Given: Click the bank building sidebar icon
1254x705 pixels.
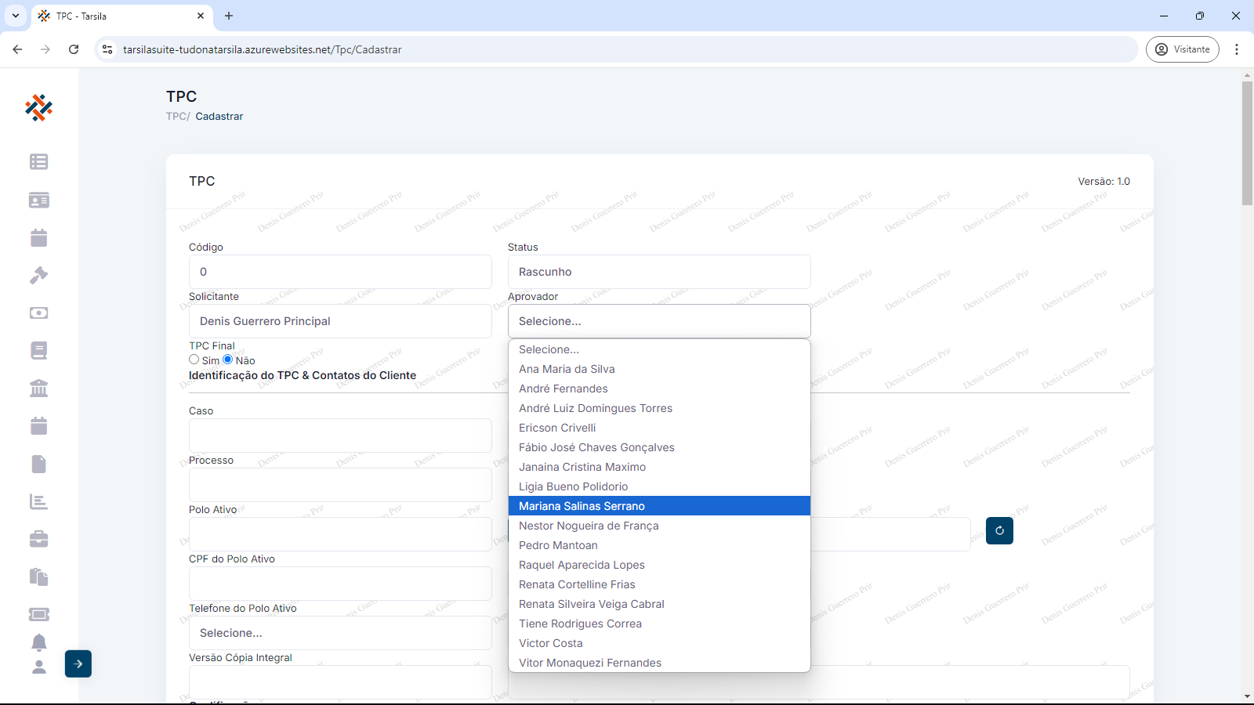Looking at the screenshot, I should point(38,389).
